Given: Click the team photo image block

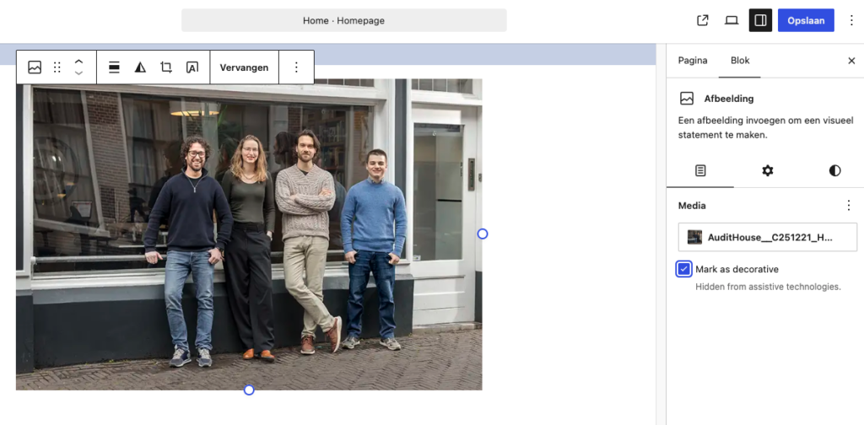Looking at the screenshot, I should coord(249,234).
